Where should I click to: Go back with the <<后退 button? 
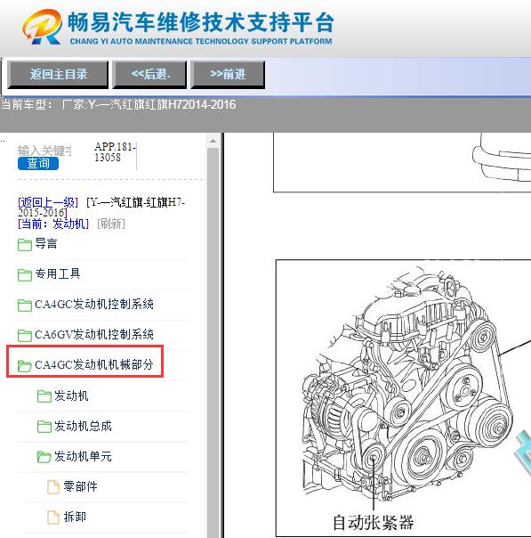149,74
